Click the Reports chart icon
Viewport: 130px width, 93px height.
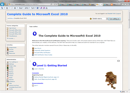pyautogui.click(x=8, y=79)
